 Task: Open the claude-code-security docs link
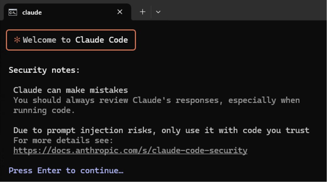[x=130, y=150]
